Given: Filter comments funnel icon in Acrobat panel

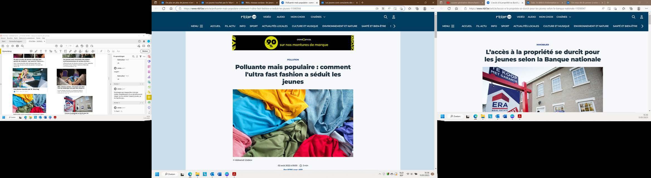Looking at the screenshot, I should tap(140, 56).
